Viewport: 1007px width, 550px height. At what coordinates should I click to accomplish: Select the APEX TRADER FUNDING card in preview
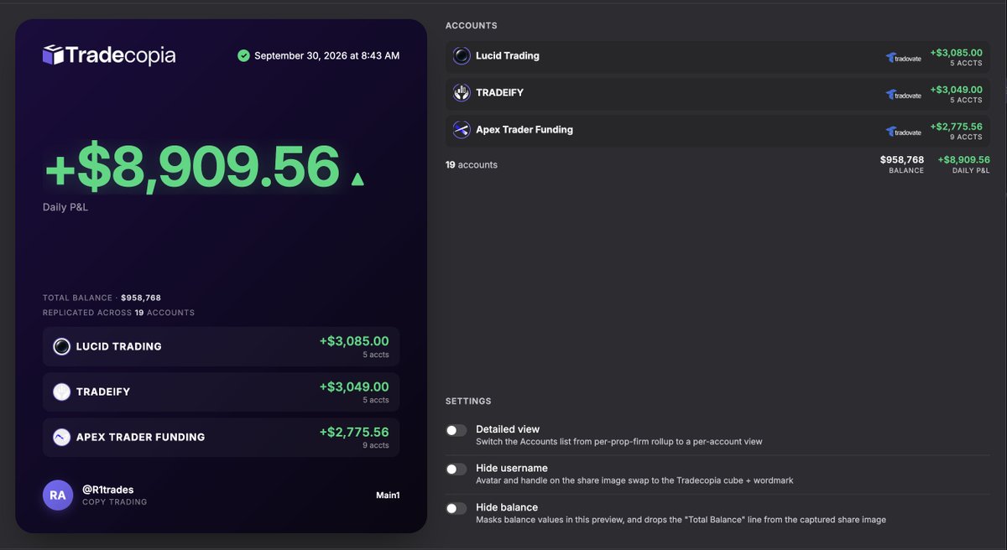(x=222, y=437)
